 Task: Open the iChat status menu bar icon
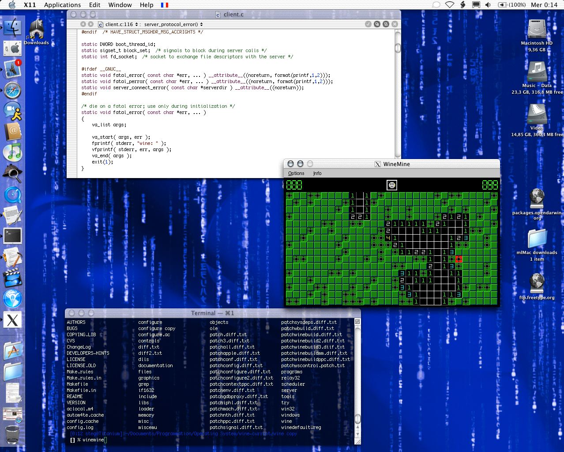436,5
